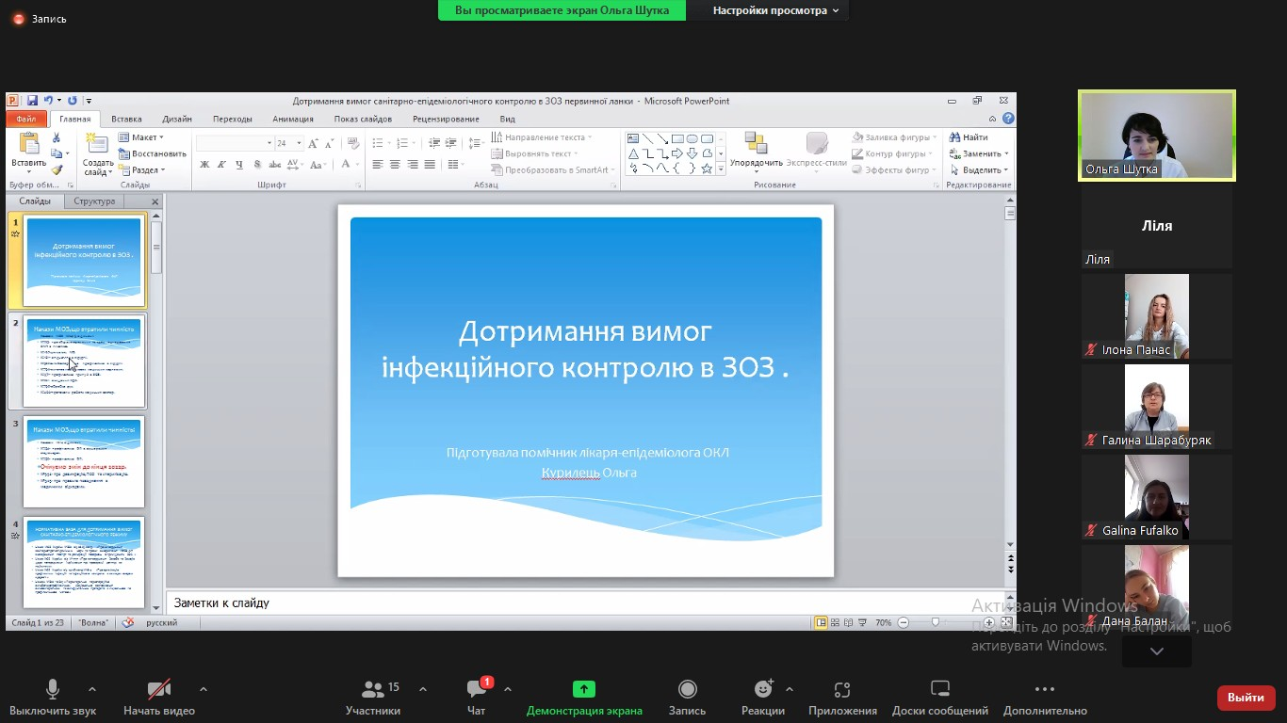Expand the Настройки просмотра dropdown
The width and height of the screenshot is (1287, 723).
(775, 10)
